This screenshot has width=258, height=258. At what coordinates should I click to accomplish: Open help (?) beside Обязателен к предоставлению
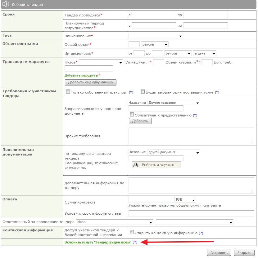click(195, 115)
